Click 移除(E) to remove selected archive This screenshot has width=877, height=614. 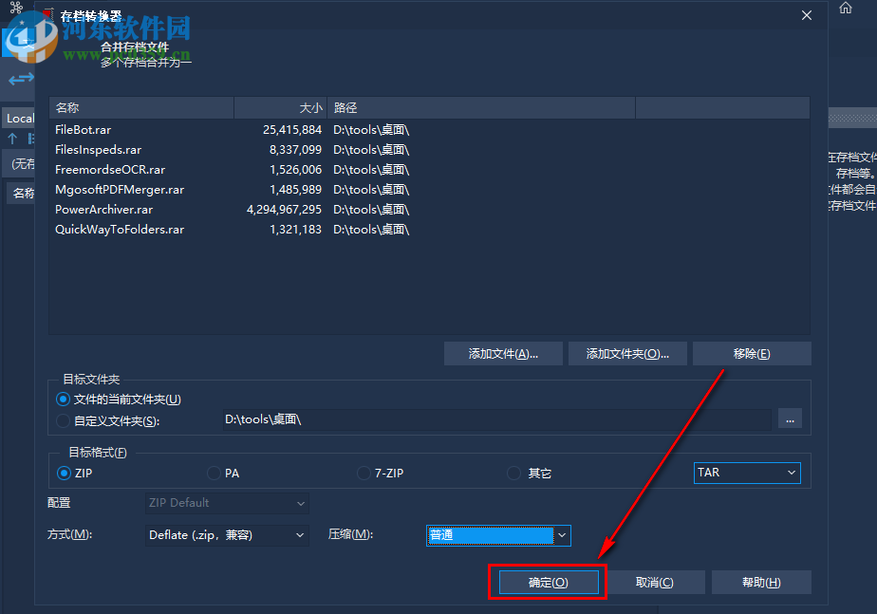(x=751, y=352)
